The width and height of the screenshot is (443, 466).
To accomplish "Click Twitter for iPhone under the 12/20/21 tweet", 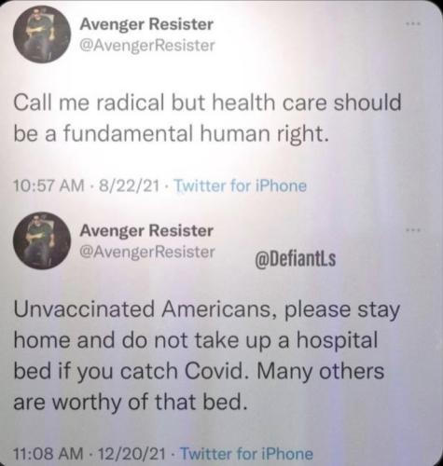I will point(247,454).
